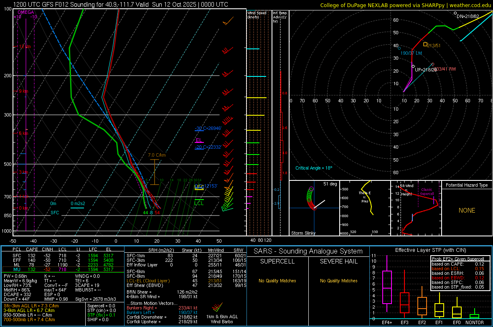Click the 0 m2s2 helicity label
The image size is (493, 327).
pyautogui.click(x=78, y=203)
